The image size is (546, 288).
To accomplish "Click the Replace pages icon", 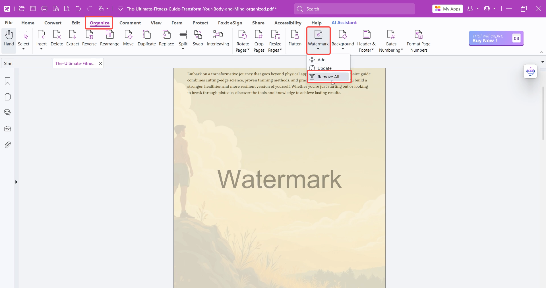I will [167, 35].
